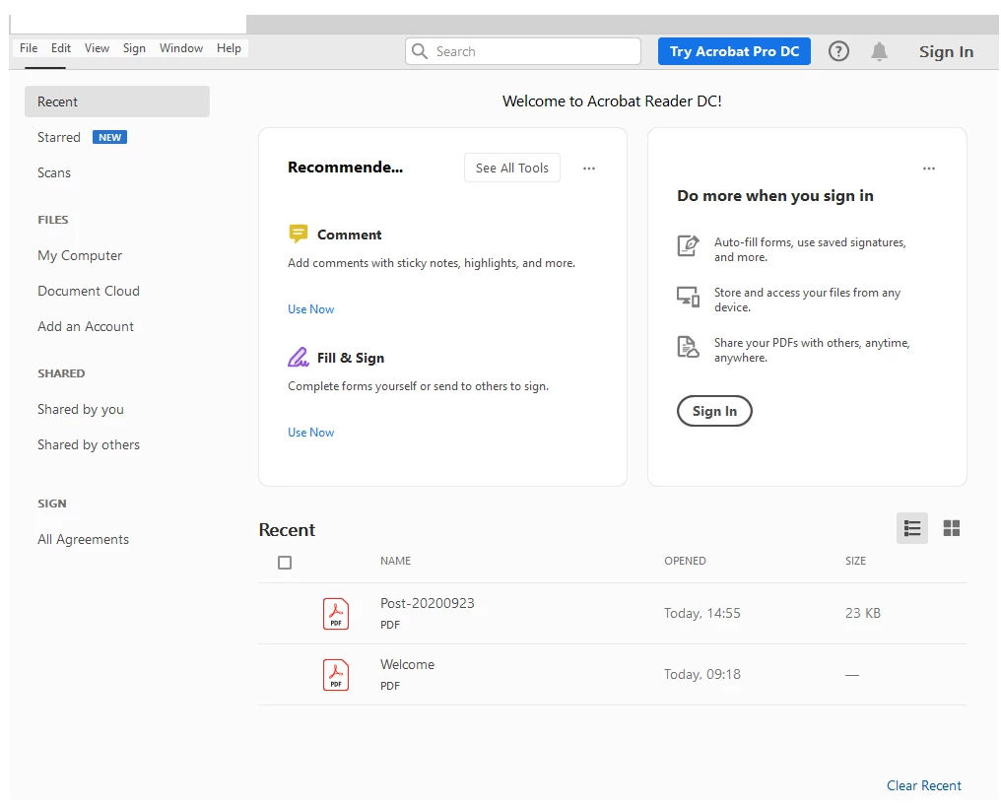Switch to list view of recent files
This screenshot has height=808, width=1001.
(911, 528)
